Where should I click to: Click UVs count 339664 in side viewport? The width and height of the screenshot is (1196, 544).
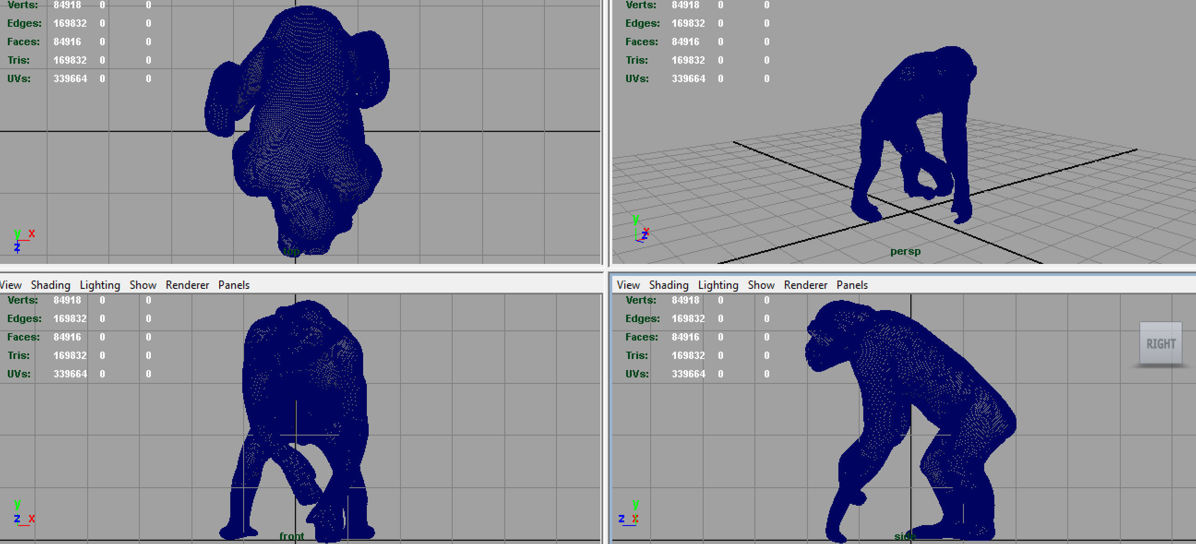688,374
